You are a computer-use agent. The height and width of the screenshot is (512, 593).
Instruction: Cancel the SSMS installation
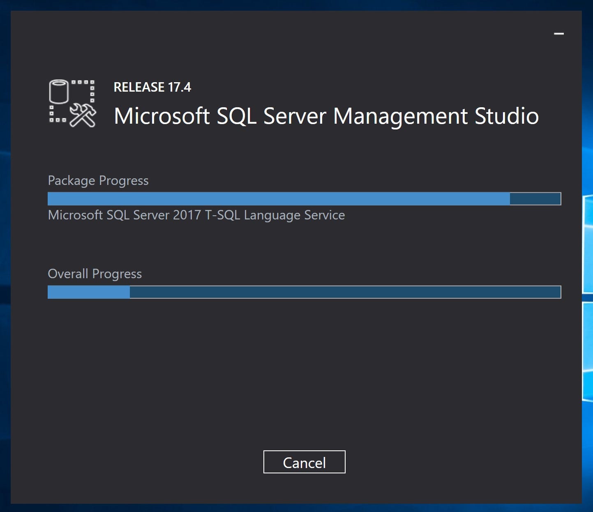(x=304, y=462)
